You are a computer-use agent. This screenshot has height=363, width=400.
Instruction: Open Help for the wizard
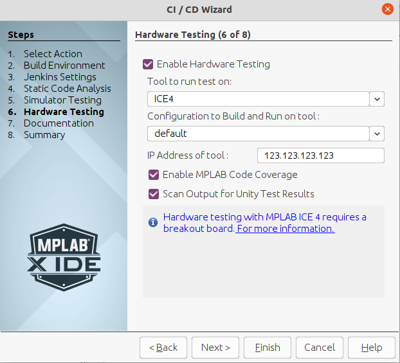pyautogui.click(x=372, y=348)
